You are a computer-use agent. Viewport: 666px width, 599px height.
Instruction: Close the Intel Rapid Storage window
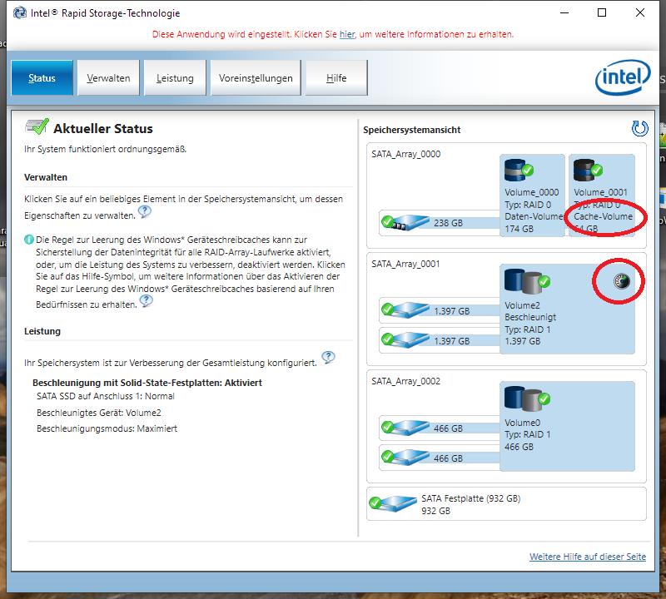coord(640,12)
